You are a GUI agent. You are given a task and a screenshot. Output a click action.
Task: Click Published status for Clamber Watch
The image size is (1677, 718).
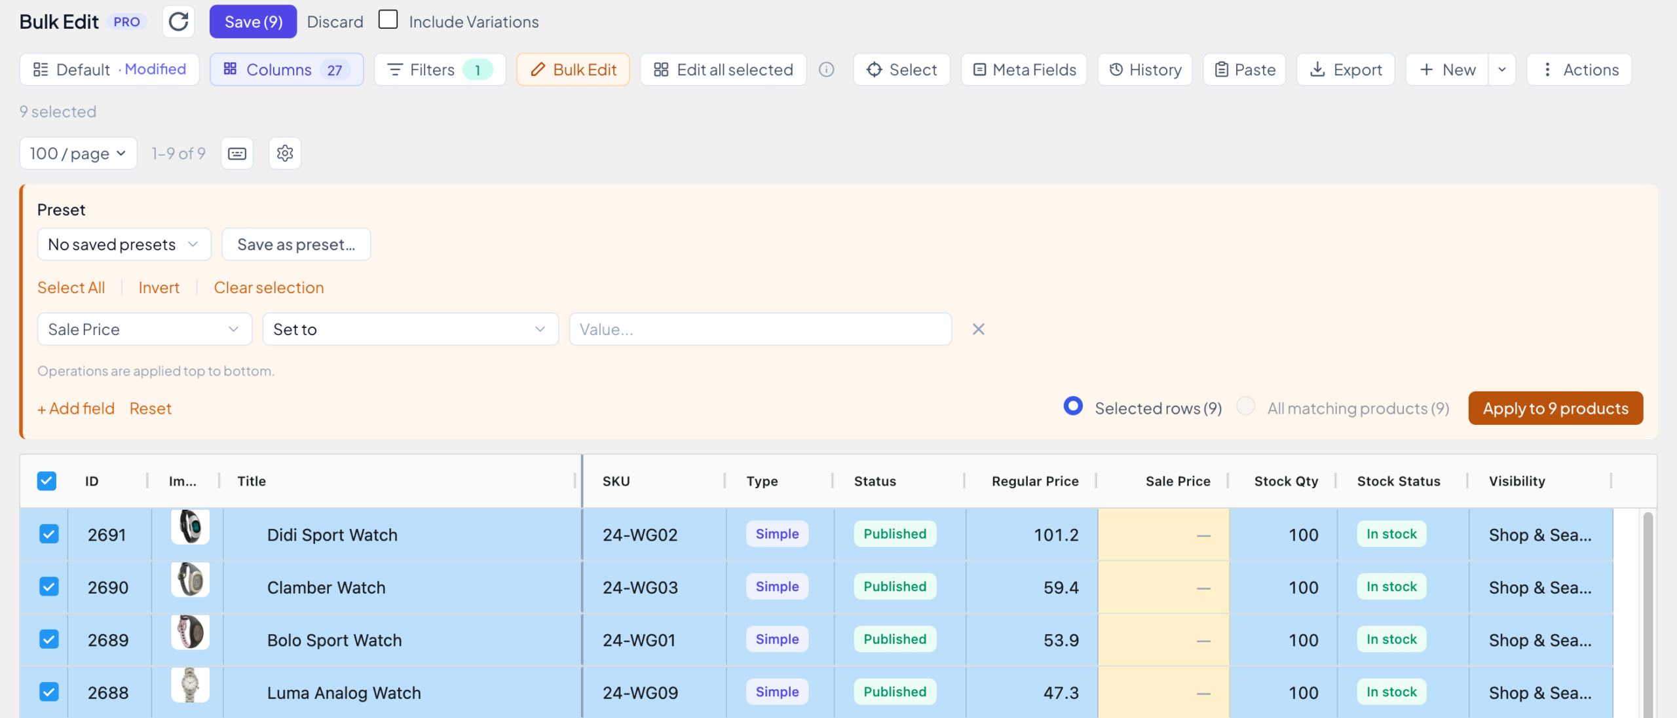click(x=895, y=586)
